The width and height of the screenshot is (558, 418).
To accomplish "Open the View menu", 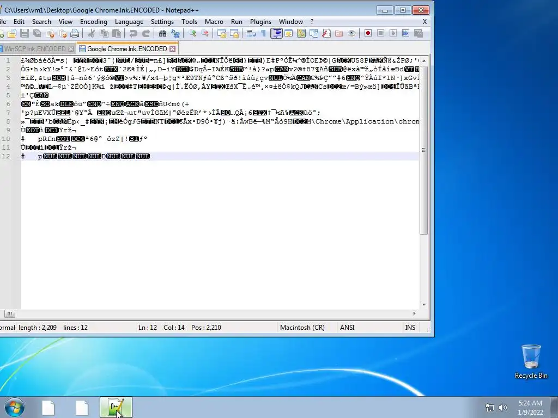I will click(65, 22).
